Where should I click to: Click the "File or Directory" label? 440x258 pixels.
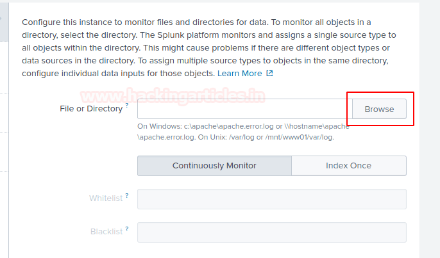pos(90,109)
